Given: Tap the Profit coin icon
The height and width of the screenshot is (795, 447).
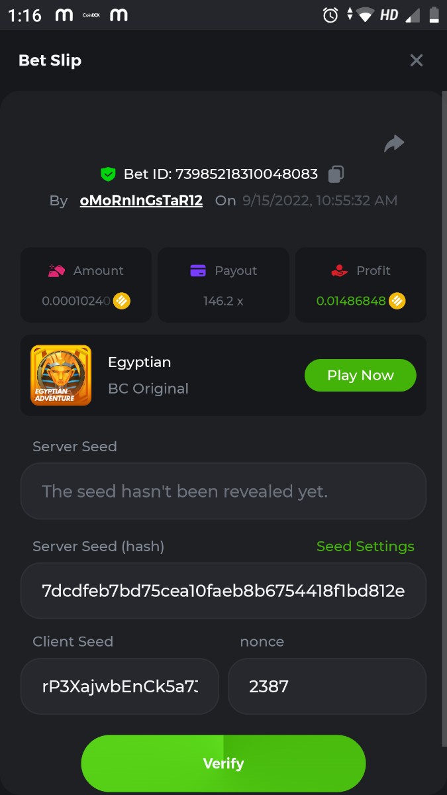Looking at the screenshot, I should pos(397,301).
